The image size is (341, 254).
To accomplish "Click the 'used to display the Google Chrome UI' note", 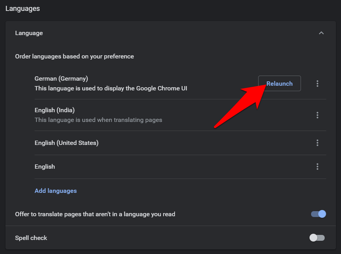I will [111, 88].
